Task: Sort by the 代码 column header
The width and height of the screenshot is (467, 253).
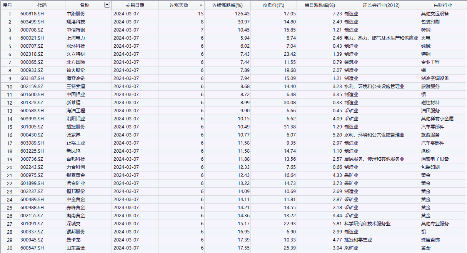Action: tap(42, 5)
